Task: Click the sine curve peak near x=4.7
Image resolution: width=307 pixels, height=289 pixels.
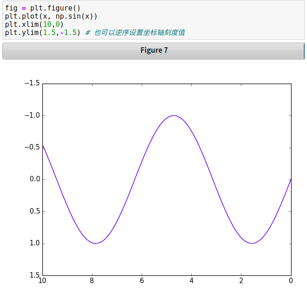Action: [x=174, y=115]
